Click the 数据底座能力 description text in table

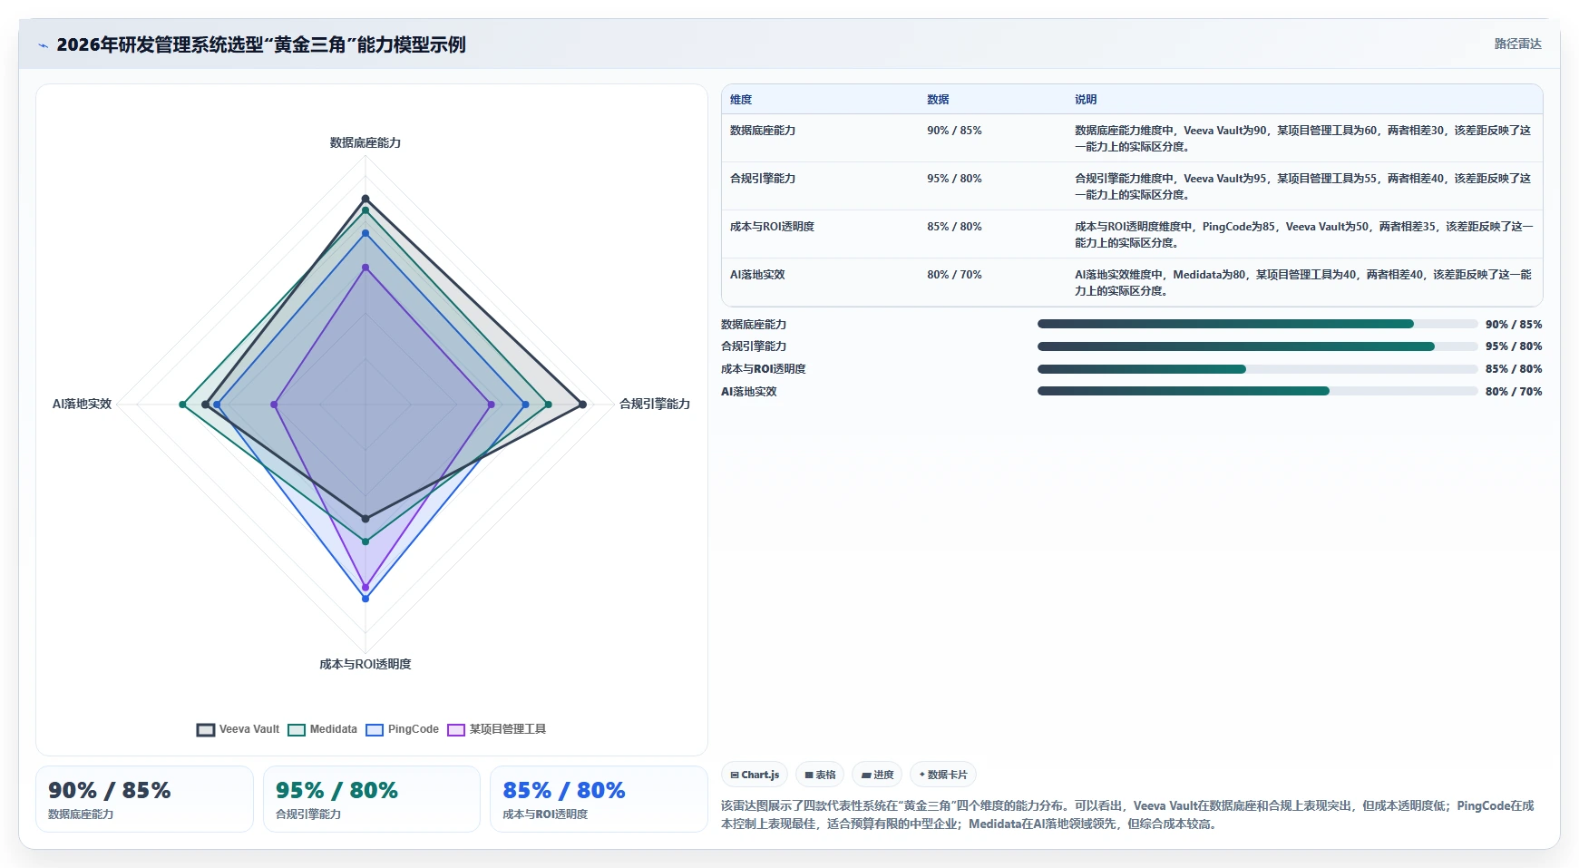pyautogui.click(x=1303, y=139)
